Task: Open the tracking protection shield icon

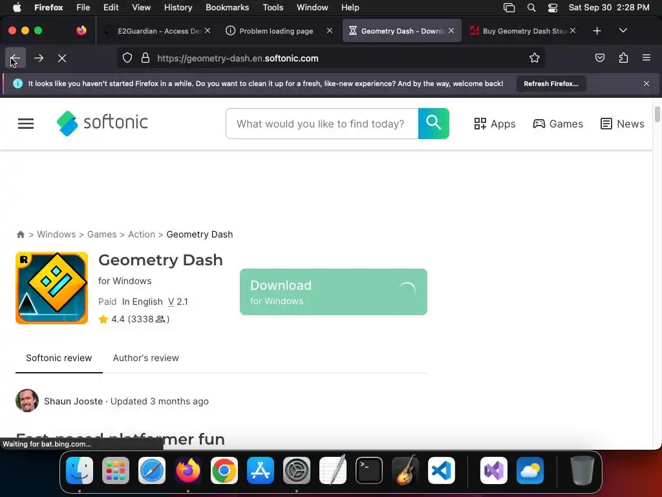Action: pyautogui.click(x=127, y=58)
